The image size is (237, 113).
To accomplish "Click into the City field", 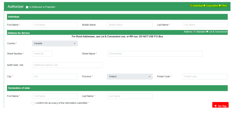I will (x=55, y=76).
